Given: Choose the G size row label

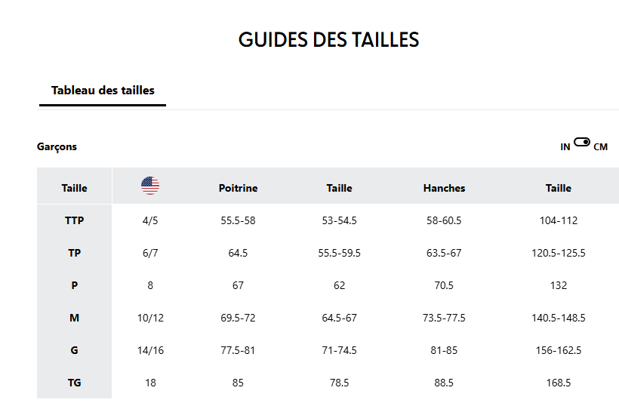Looking at the screenshot, I should coord(74,350).
